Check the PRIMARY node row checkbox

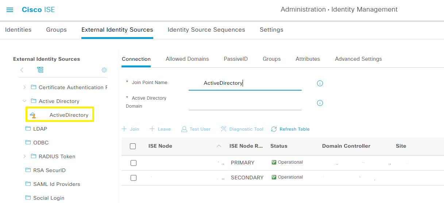134,163
